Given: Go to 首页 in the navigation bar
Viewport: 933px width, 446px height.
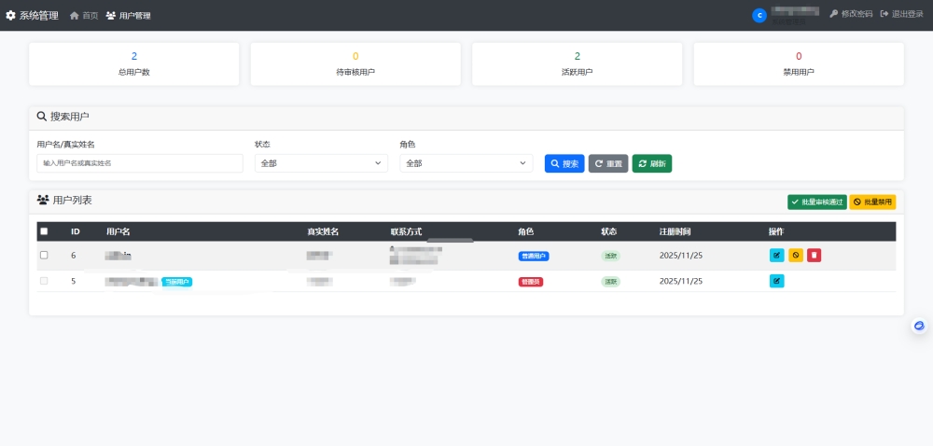Looking at the screenshot, I should [x=84, y=16].
